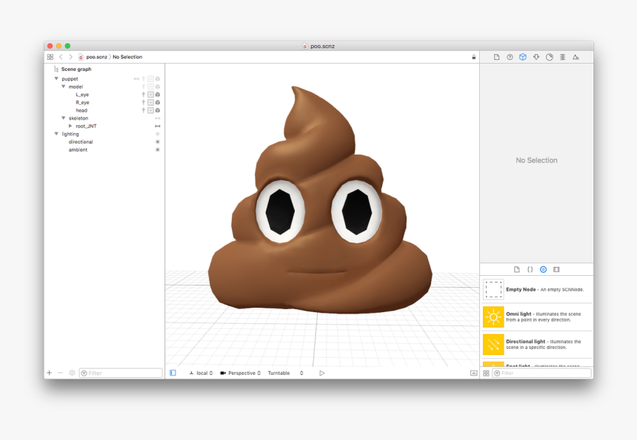This screenshot has width=637, height=440.
Task: Open the Physics inspector spring icon
Action: 562,57
